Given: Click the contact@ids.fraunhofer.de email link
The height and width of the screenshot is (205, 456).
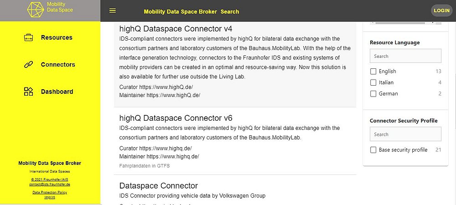Looking at the screenshot, I should 50,184.
